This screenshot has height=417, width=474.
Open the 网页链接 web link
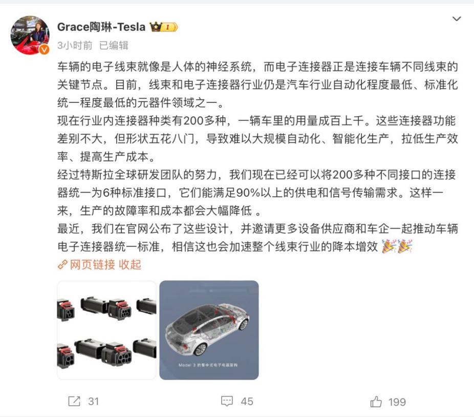point(93,264)
